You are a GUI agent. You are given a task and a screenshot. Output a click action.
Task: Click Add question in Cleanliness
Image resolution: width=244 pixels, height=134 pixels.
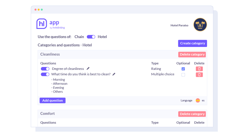[53, 100]
